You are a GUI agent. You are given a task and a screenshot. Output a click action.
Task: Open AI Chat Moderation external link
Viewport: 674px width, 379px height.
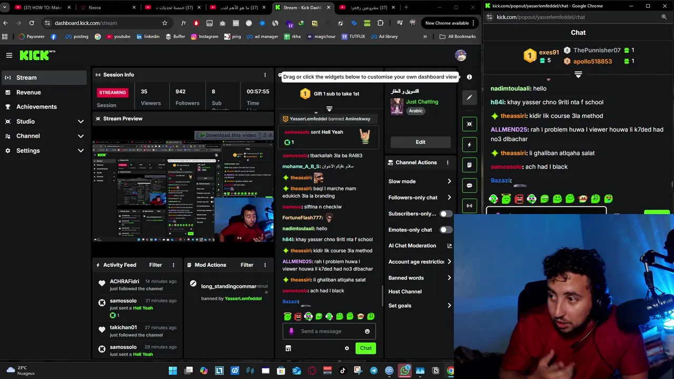click(x=449, y=246)
